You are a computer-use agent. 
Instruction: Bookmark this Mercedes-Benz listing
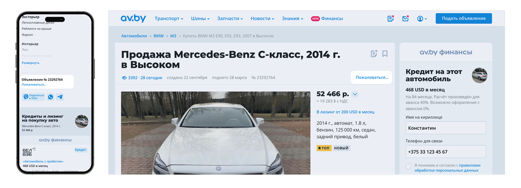click(x=385, y=54)
